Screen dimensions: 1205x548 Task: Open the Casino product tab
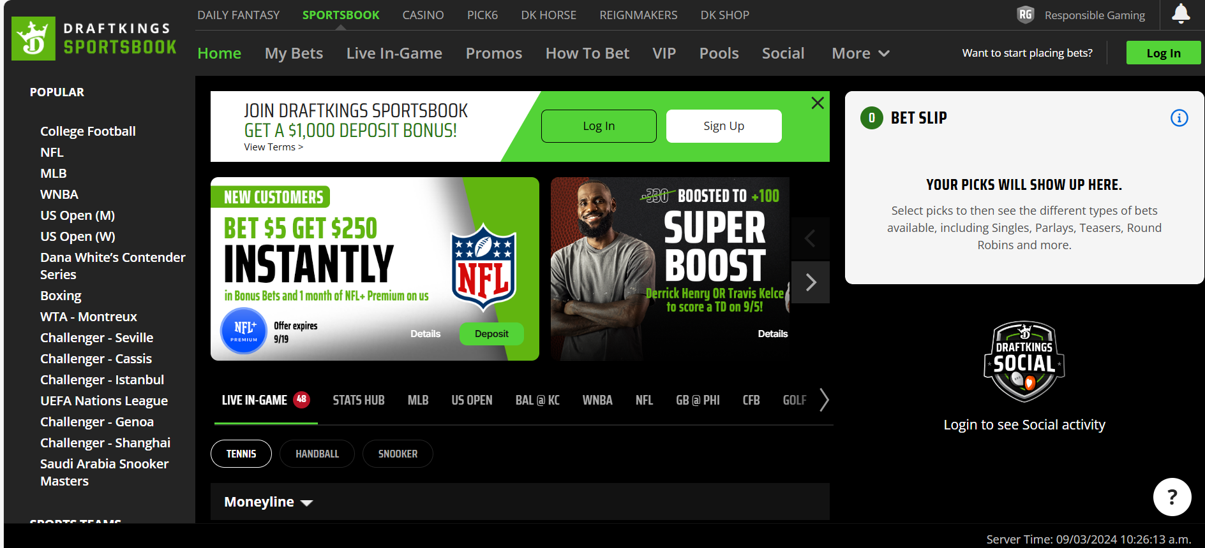coord(423,15)
